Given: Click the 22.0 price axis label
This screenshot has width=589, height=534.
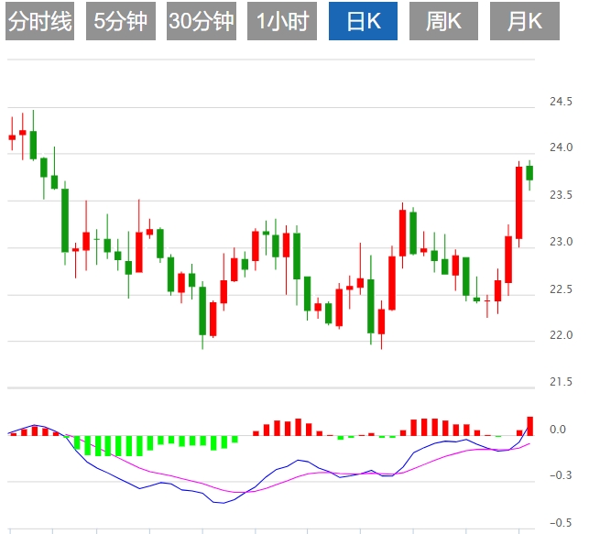Looking at the screenshot, I should [x=561, y=335].
